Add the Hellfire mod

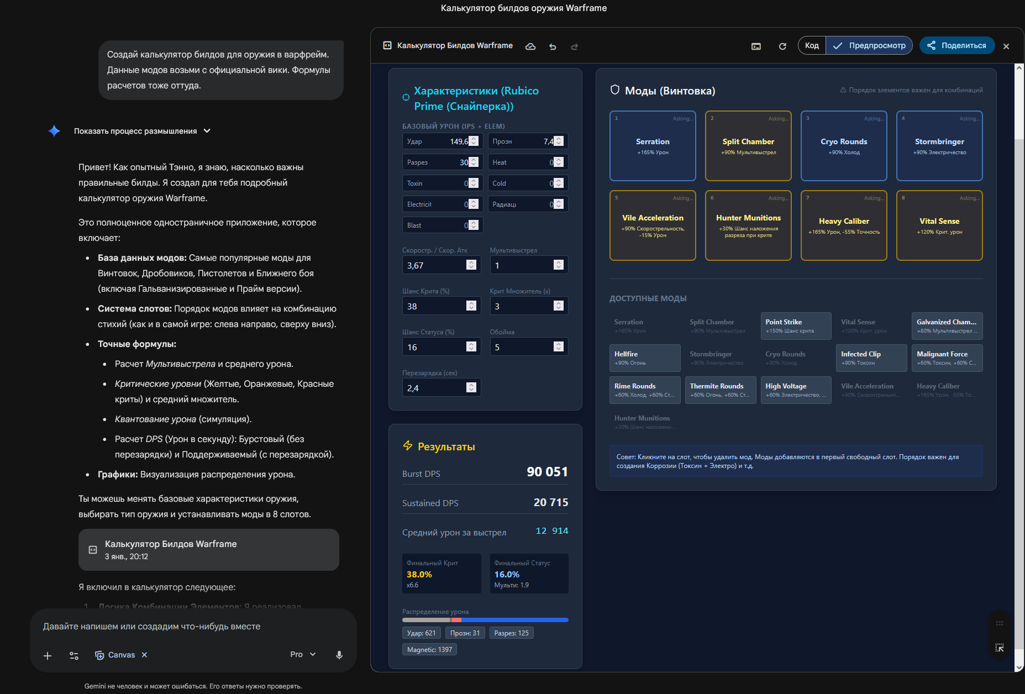tap(645, 358)
